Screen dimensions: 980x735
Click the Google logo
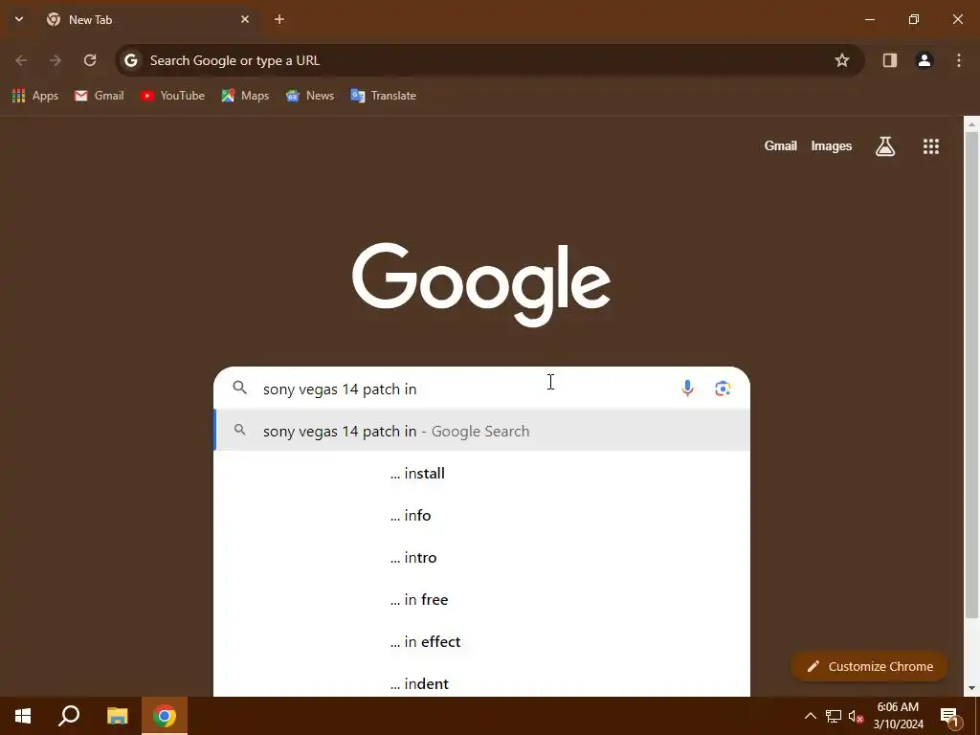(x=481, y=284)
